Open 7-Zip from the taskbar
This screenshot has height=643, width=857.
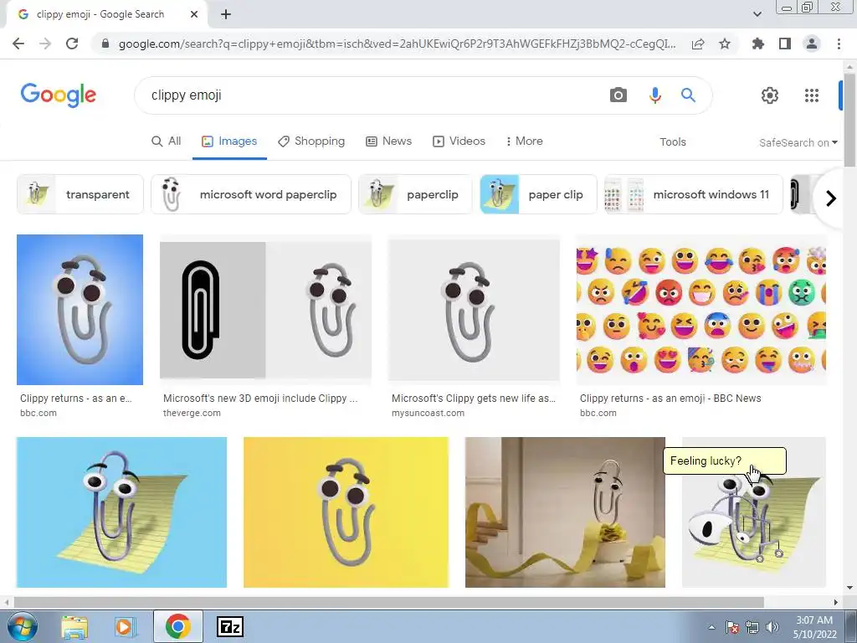230,626
